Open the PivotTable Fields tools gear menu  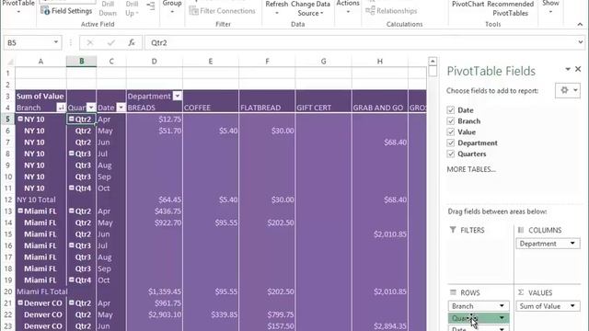click(x=568, y=90)
